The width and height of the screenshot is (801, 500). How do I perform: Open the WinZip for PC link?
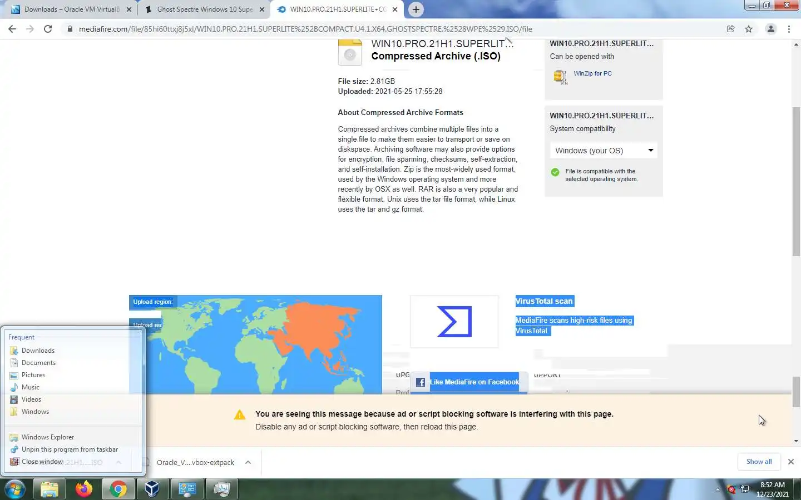592,73
